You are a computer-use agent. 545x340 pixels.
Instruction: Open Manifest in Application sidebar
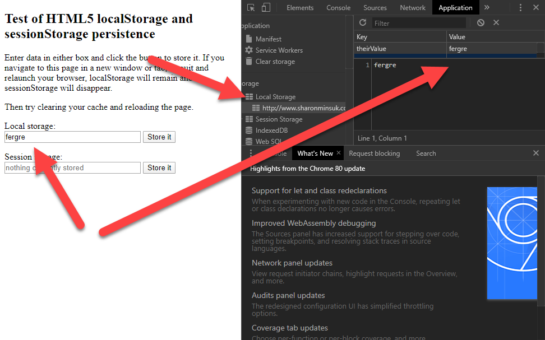point(269,39)
